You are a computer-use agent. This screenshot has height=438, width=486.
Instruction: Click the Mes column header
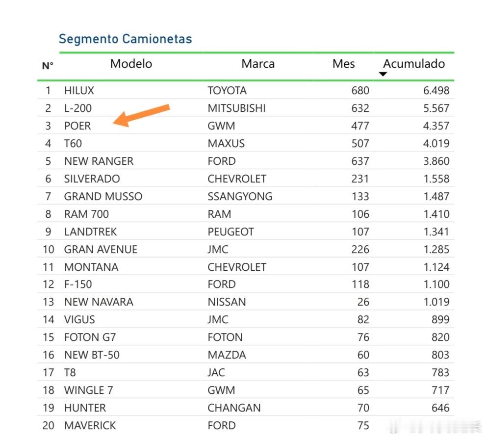(343, 64)
